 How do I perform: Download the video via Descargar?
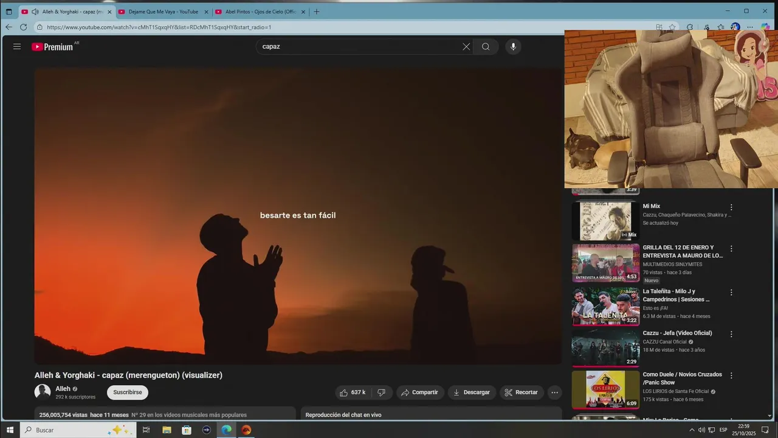pos(472,392)
